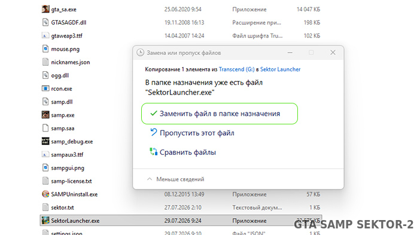Click the SektorLauncher.exe file icon
This screenshot has width=420, height=235.
45,220
